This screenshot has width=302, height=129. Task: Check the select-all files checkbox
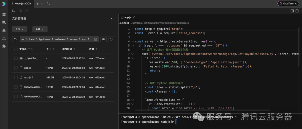(x=16, y=49)
